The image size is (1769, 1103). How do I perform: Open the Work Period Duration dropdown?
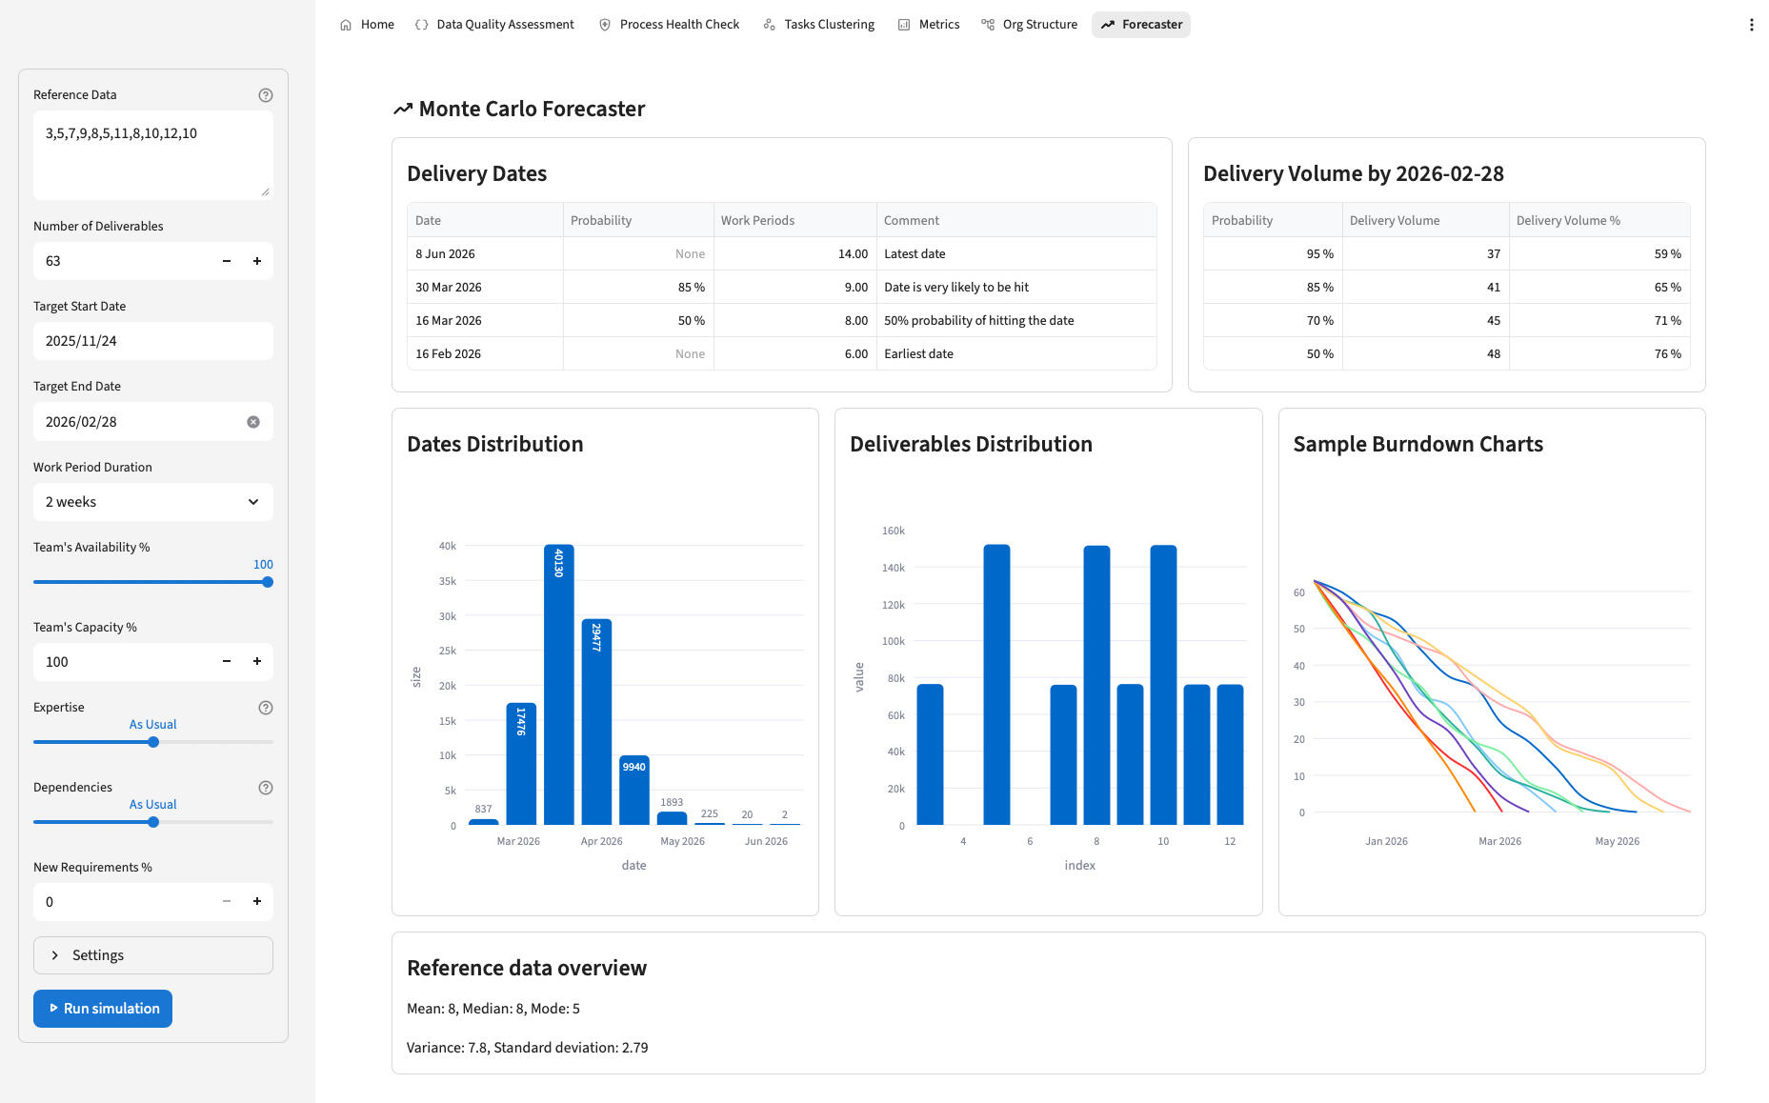click(152, 502)
